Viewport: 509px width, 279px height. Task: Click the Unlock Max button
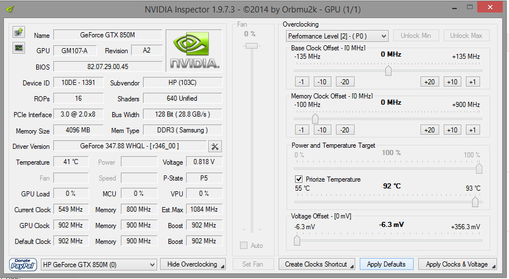click(x=466, y=36)
